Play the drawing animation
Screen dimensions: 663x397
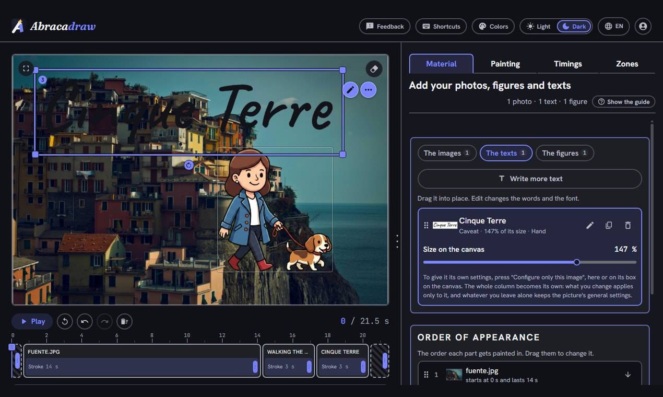[x=32, y=321]
